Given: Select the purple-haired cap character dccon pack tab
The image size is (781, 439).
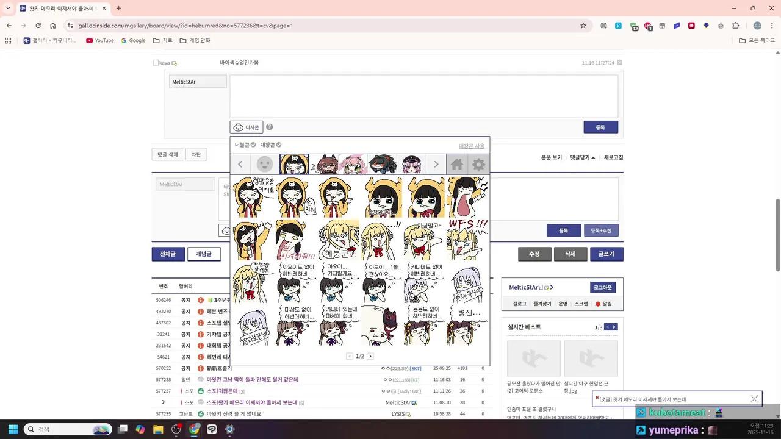Looking at the screenshot, I should point(411,164).
